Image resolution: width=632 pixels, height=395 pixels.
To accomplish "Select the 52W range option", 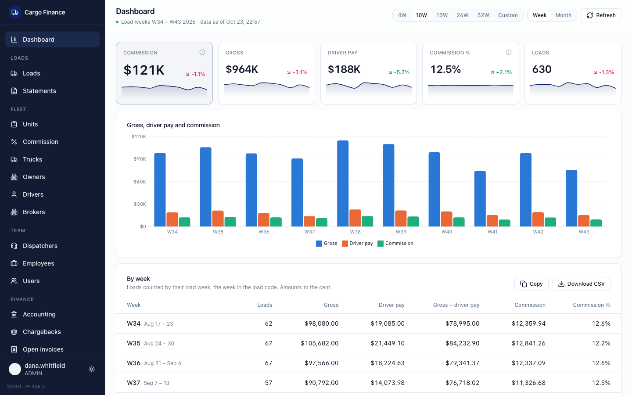I will point(483,15).
